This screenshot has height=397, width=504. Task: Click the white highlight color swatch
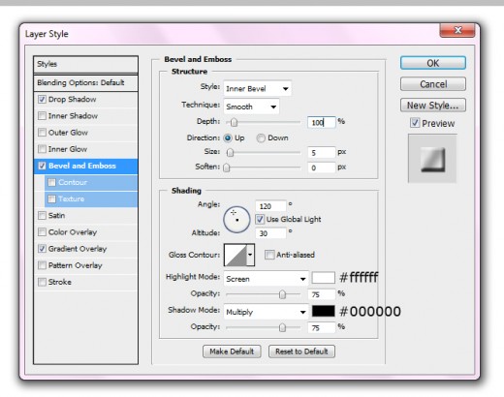pyautogui.click(x=323, y=278)
